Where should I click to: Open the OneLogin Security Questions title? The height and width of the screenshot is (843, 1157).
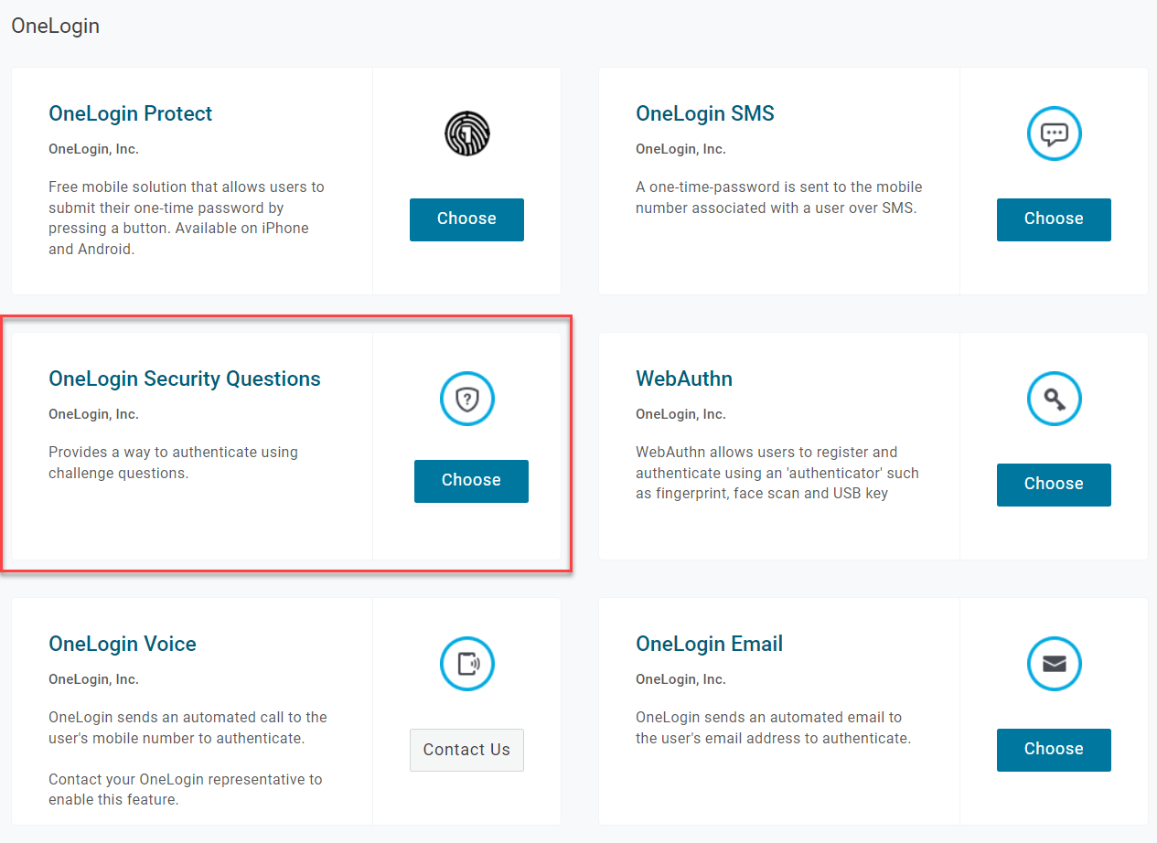coord(185,379)
